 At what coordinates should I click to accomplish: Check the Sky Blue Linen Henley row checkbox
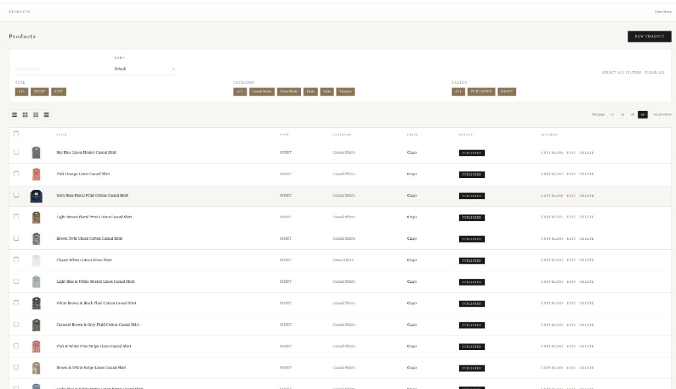click(17, 152)
